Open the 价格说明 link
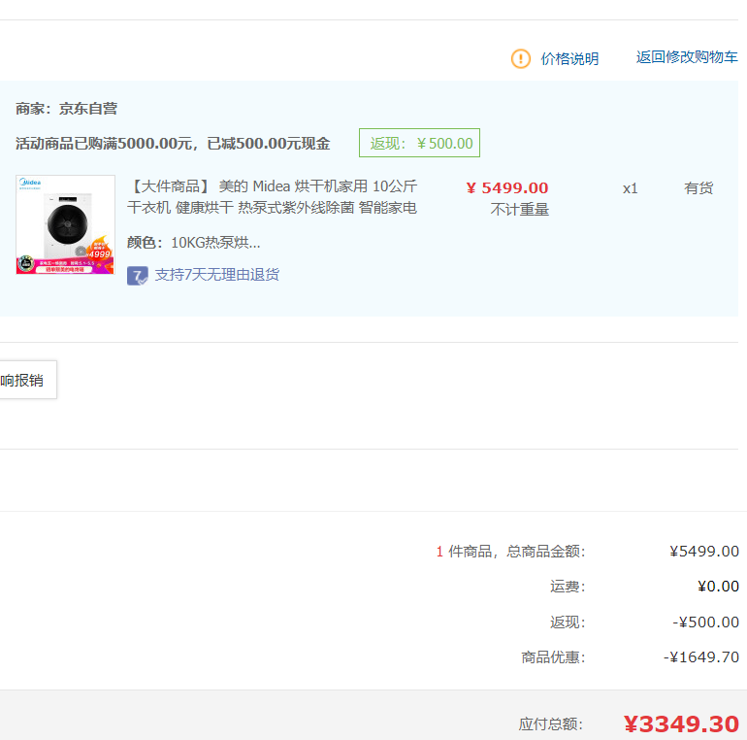 [x=569, y=58]
